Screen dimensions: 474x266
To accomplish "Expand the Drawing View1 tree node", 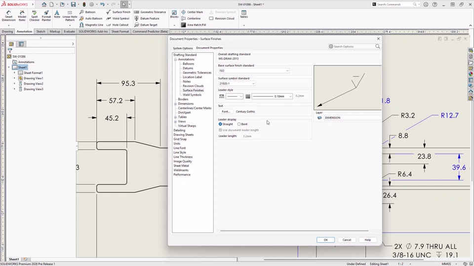I will (14, 78).
